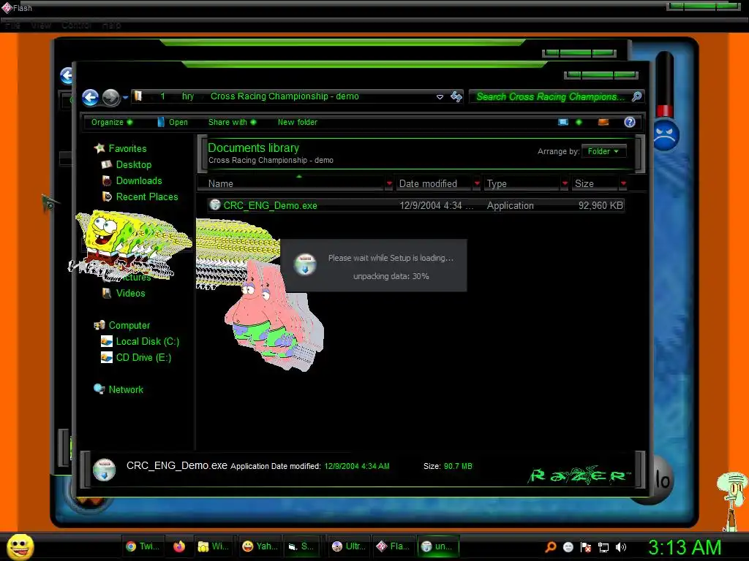Click the grey forward navigation arrow
The image size is (749, 561).
[x=111, y=97]
